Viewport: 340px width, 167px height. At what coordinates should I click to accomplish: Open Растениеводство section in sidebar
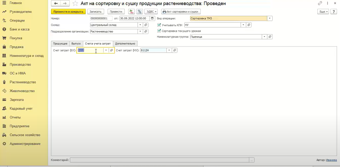click(x=23, y=82)
